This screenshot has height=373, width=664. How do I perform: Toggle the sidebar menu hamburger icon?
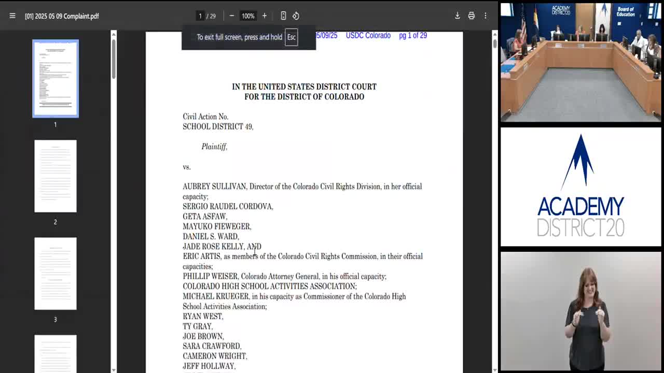tap(12, 16)
